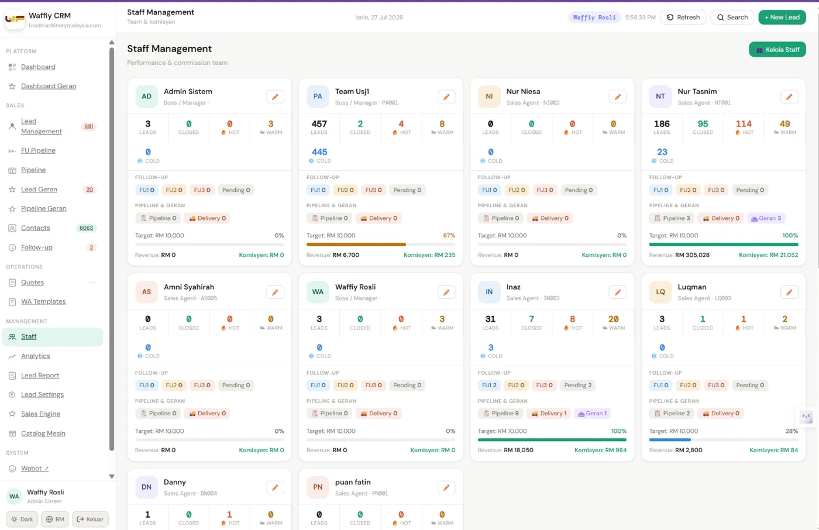Click Pipeline 2 tag on Luqman card
The width and height of the screenshot is (819, 530).
(x=672, y=414)
